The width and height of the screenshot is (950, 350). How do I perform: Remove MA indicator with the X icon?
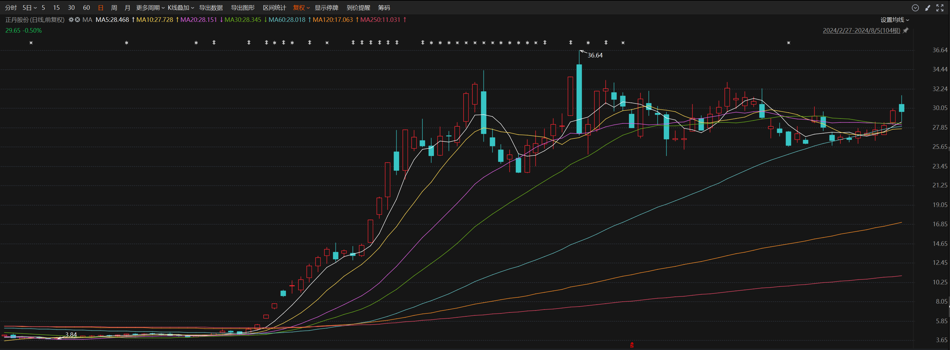click(77, 20)
